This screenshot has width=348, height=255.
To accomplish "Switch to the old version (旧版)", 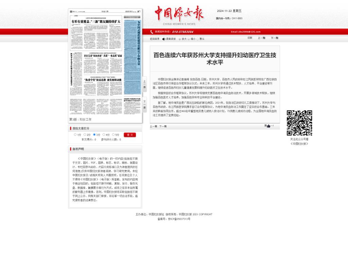I will point(250,38).
